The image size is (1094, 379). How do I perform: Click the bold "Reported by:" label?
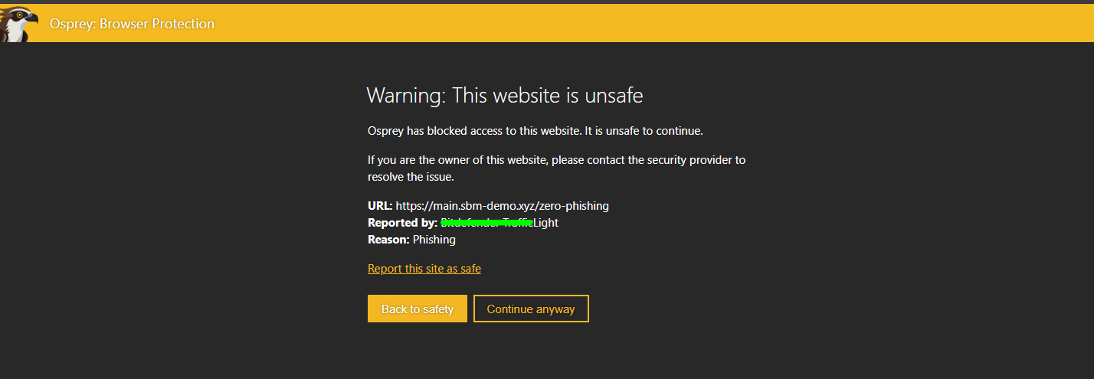[403, 223]
